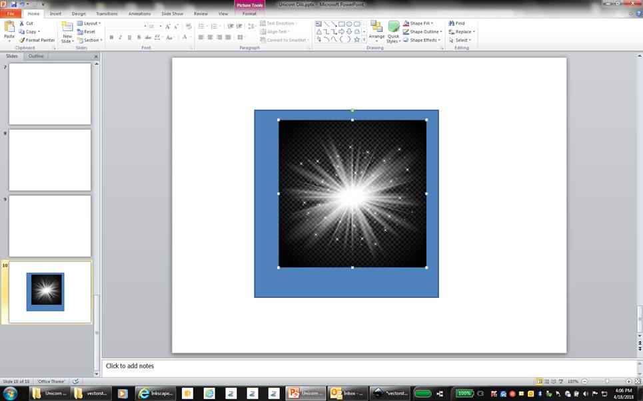Viewport: 643px width, 401px height.
Task: Open Quick Styles gallery
Action: point(394,31)
